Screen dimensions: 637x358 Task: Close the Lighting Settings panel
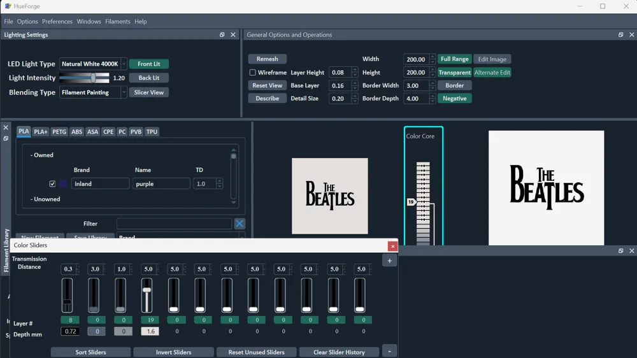233,34
